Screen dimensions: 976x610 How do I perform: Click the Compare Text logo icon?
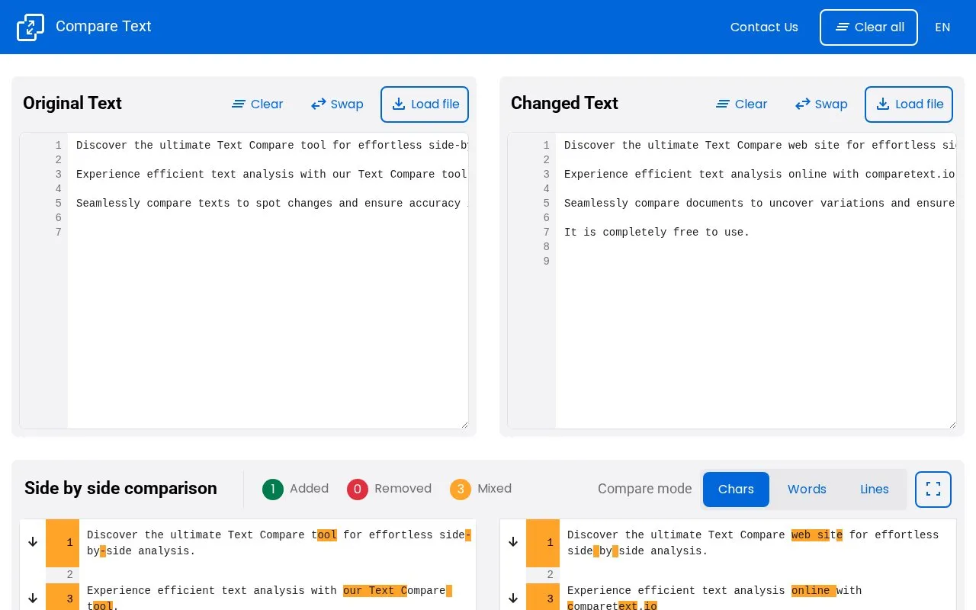pos(30,27)
